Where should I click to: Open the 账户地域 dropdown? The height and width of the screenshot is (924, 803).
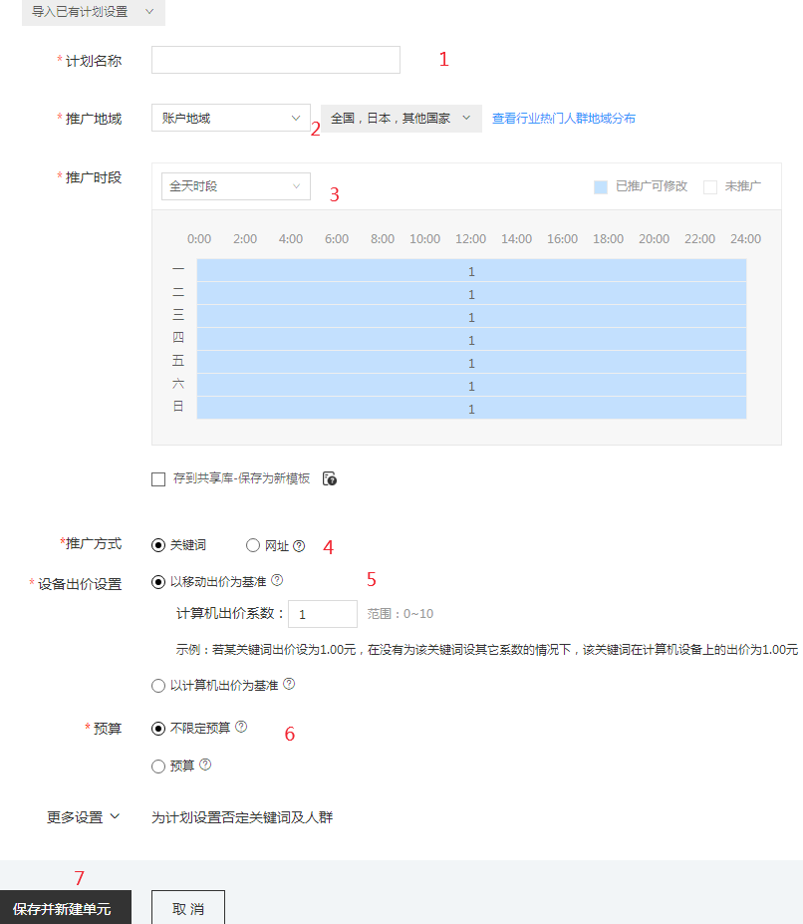point(230,118)
